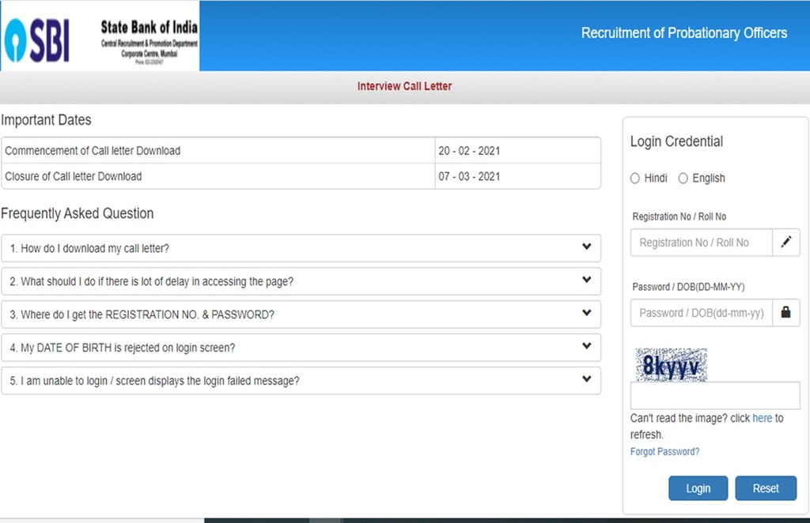Click the Reset button
810x523 pixels.
[766, 488]
